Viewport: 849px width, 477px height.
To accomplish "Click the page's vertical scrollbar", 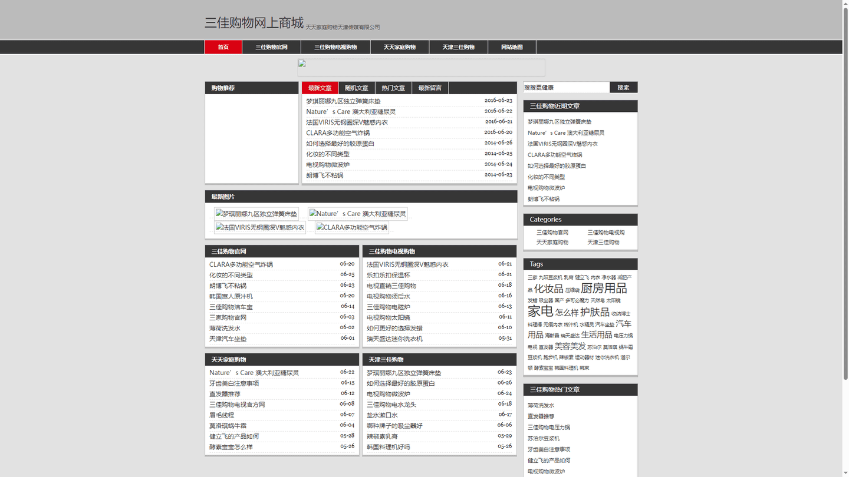I will (845, 193).
